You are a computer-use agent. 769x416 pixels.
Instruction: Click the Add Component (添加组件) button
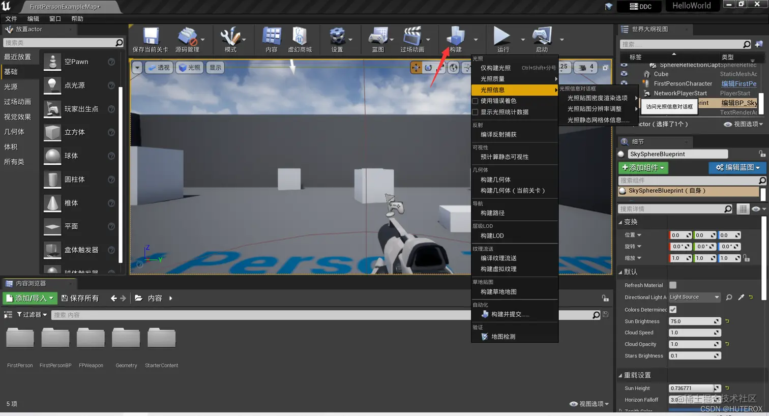[x=643, y=167]
